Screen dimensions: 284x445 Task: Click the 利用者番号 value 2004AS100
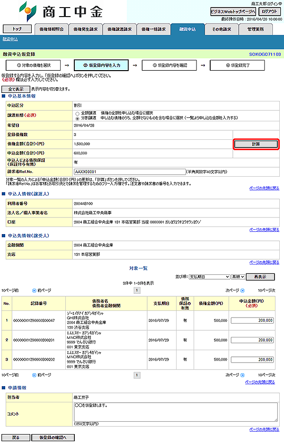tap(83, 204)
